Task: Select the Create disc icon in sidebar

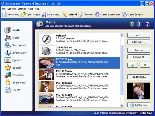Action: [x=8, y=90]
